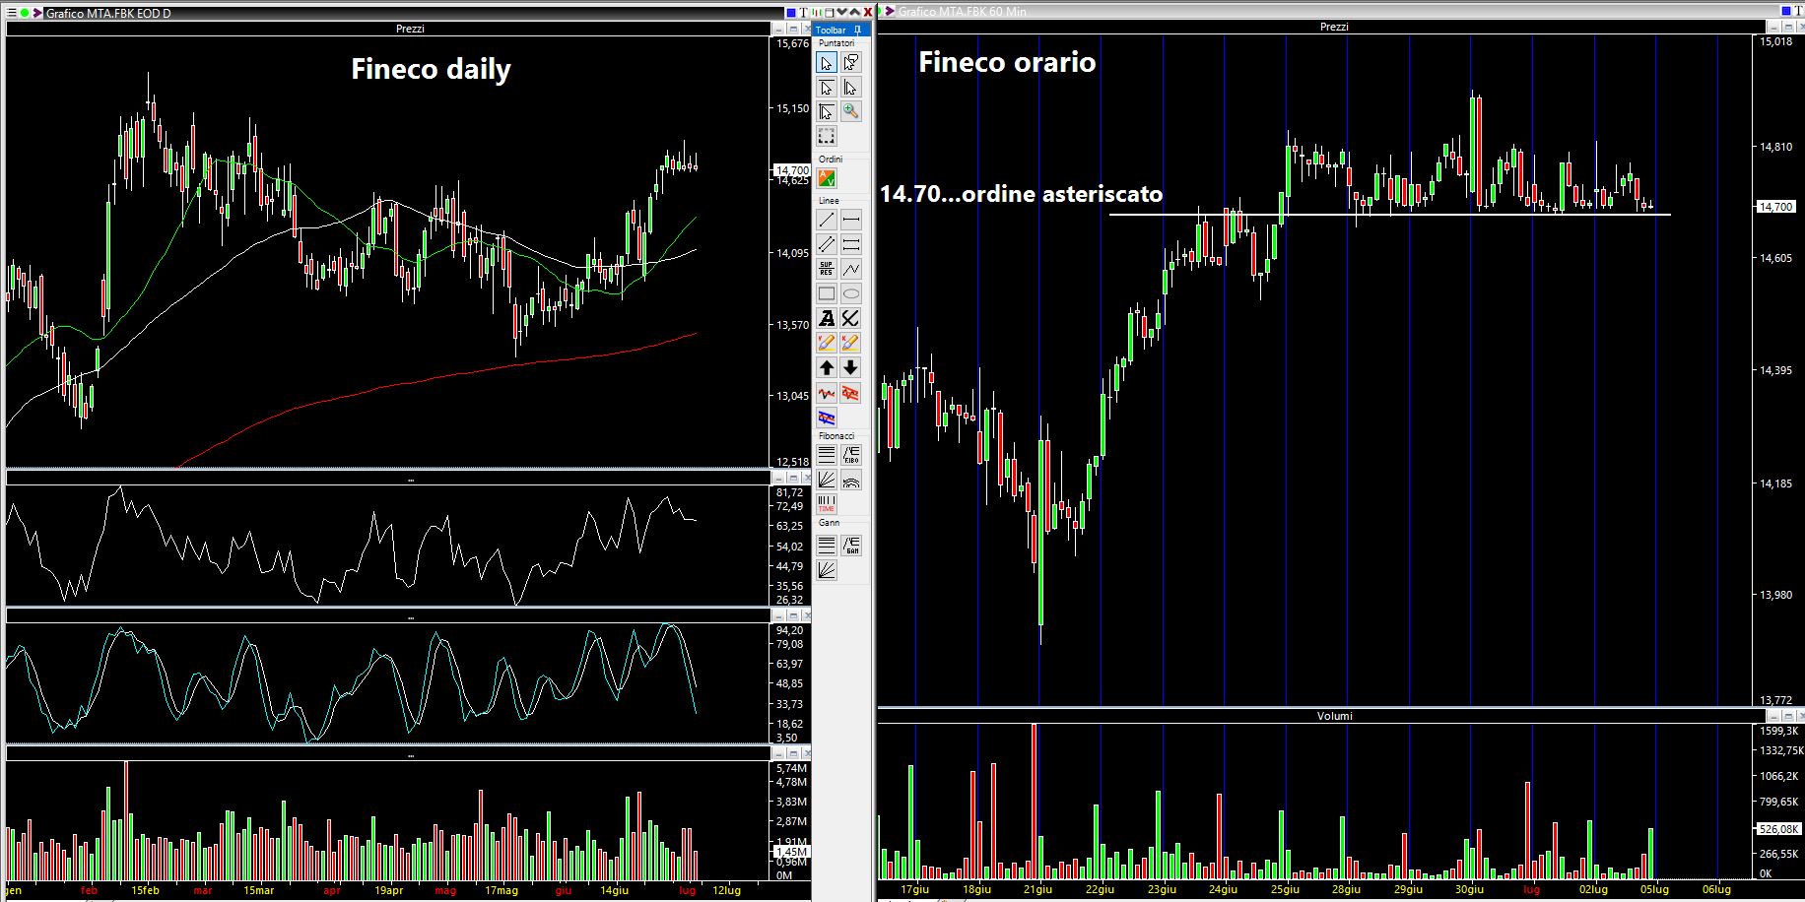Select the Fibonacci arcs tool
Screen dimensions: 1805x902
pyautogui.click(x=850, y=480)
